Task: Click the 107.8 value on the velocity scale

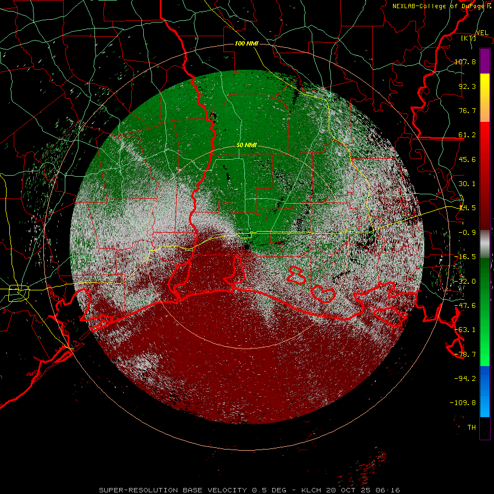Action: (465, 61)
